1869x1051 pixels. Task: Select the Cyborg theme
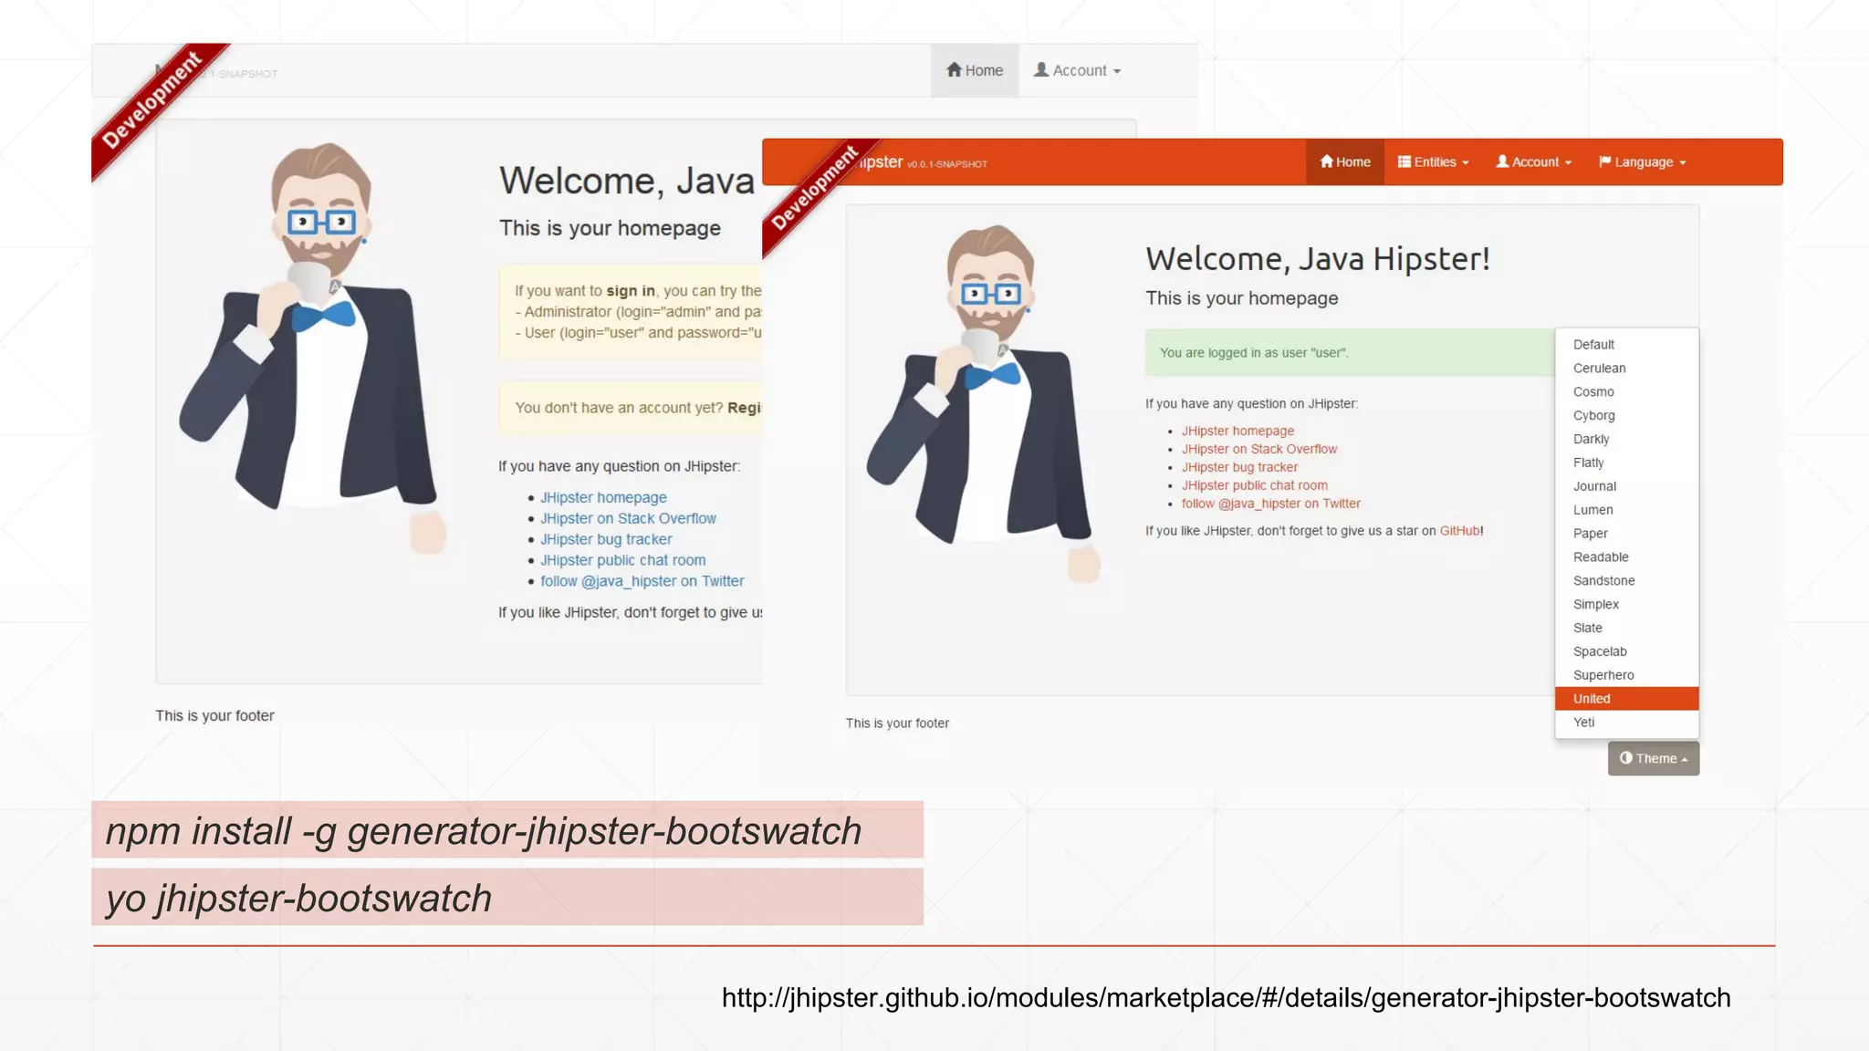pyautogui.click(x=1626, y=415)
